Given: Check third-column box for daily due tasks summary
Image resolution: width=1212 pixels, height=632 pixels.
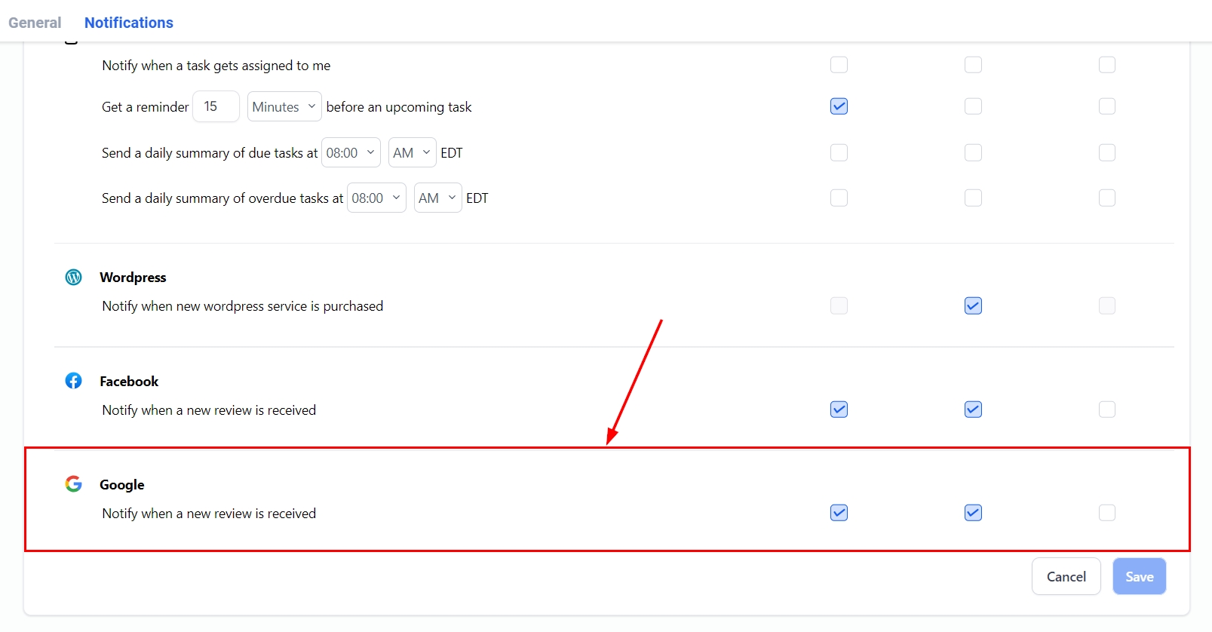Looking at the screenshot, I should (1107, 152).
